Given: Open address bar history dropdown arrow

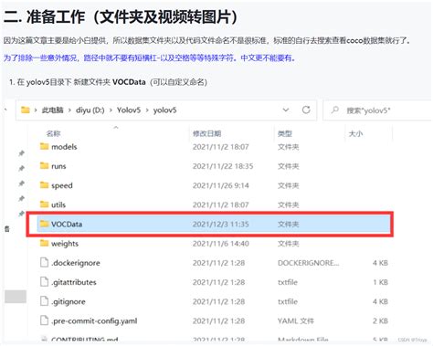Looking at the screenshot, I should 286,110.
